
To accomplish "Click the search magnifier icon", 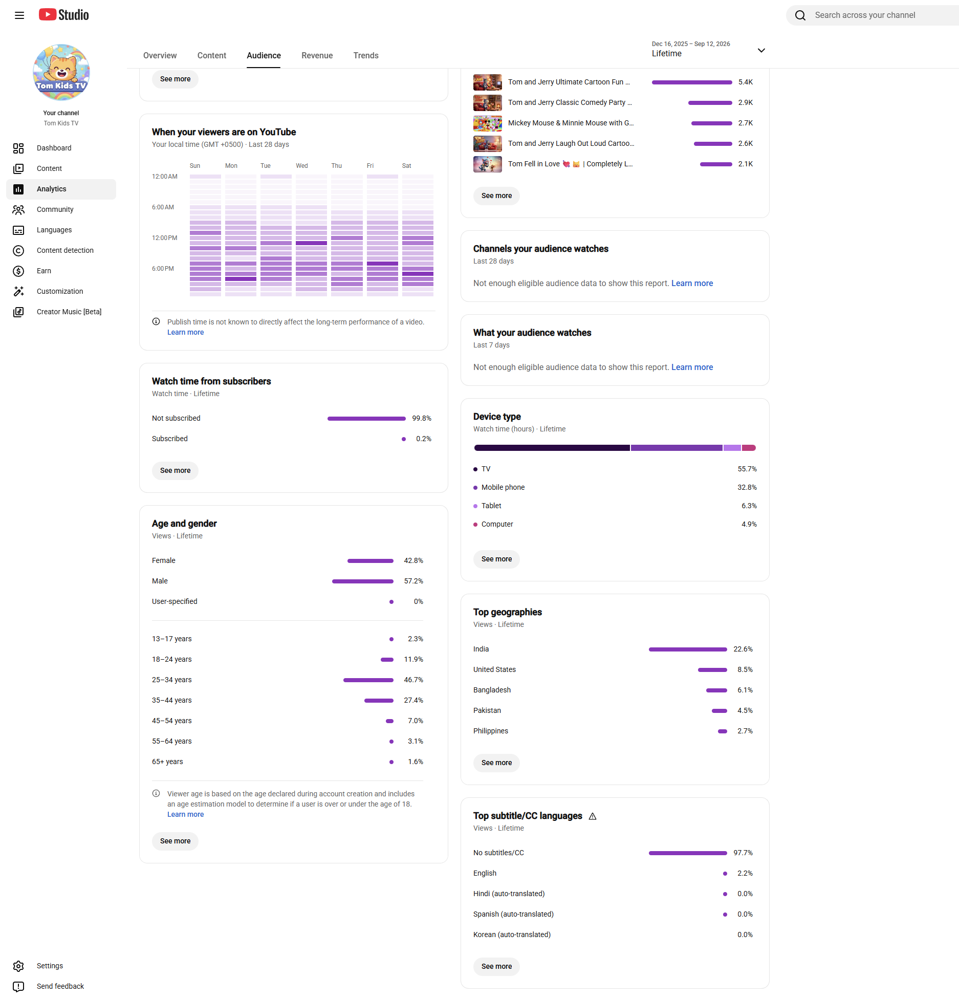I will 800,15.
